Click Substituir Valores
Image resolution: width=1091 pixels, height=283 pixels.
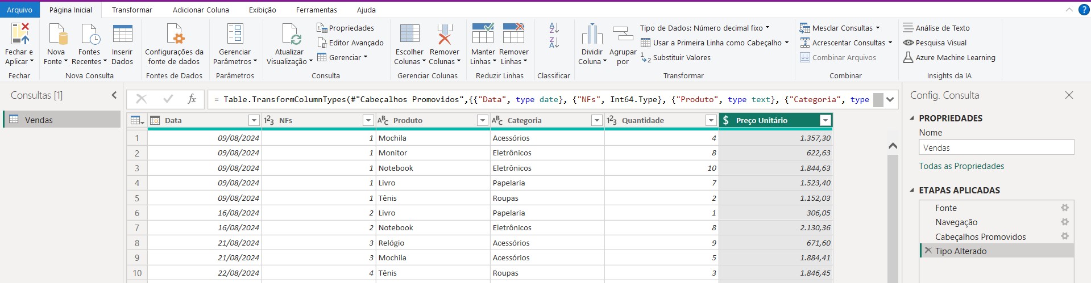coord(675,57)
